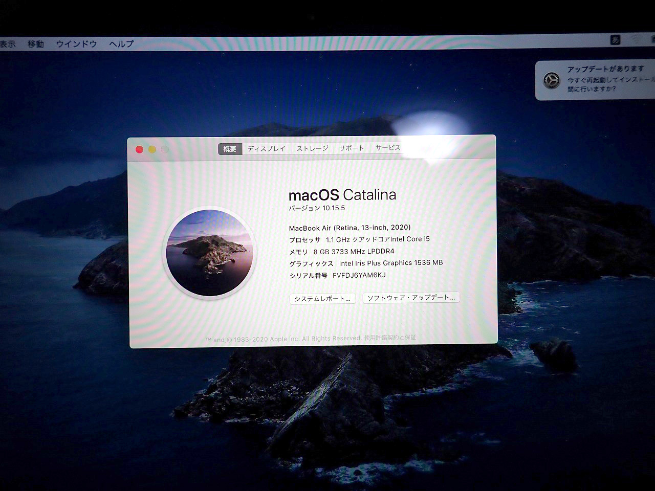
Task: Click the System Preferences gear icon in notification
Action: pos(551,80)
